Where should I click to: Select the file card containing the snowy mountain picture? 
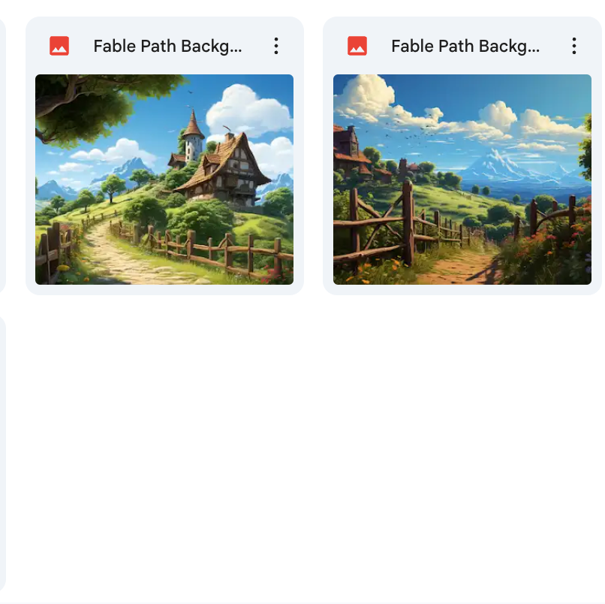coord(462,156)
